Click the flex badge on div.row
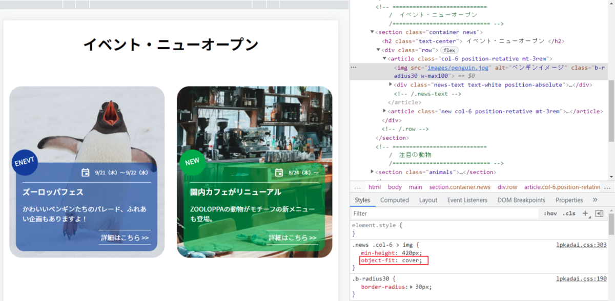 [x=449, y=50]
